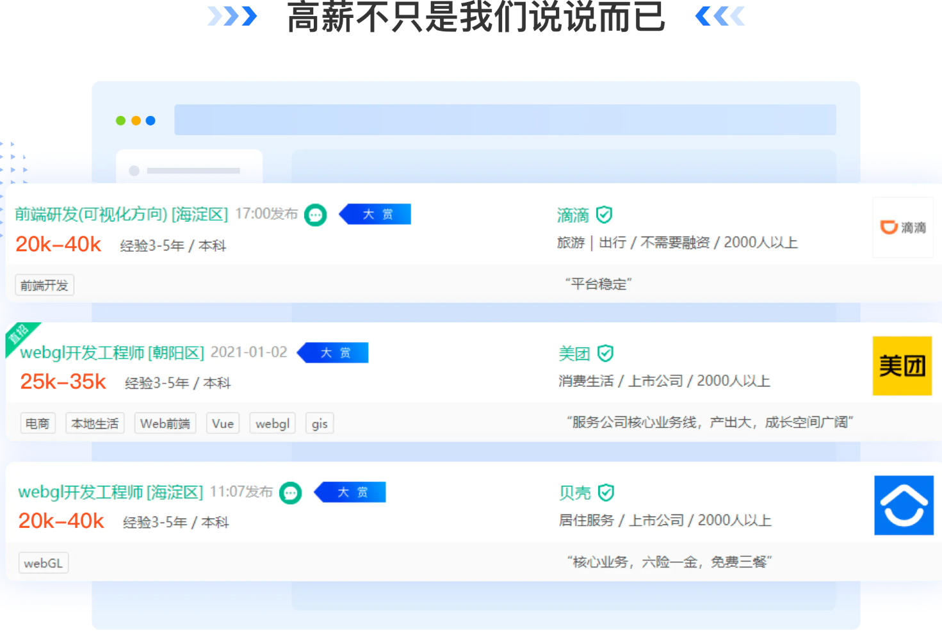This screenshot has width=942, height=640.
Task: Click “平台稳定” quote
Action: [x=598, y=284]
